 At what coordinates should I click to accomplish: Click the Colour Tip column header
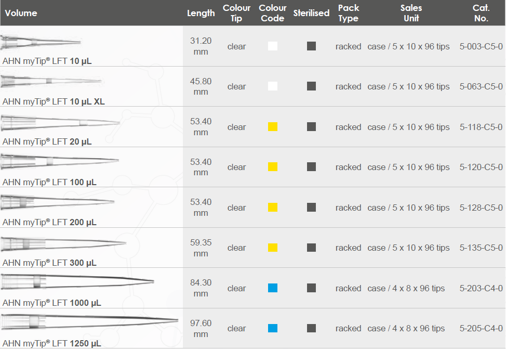point(236,13)
